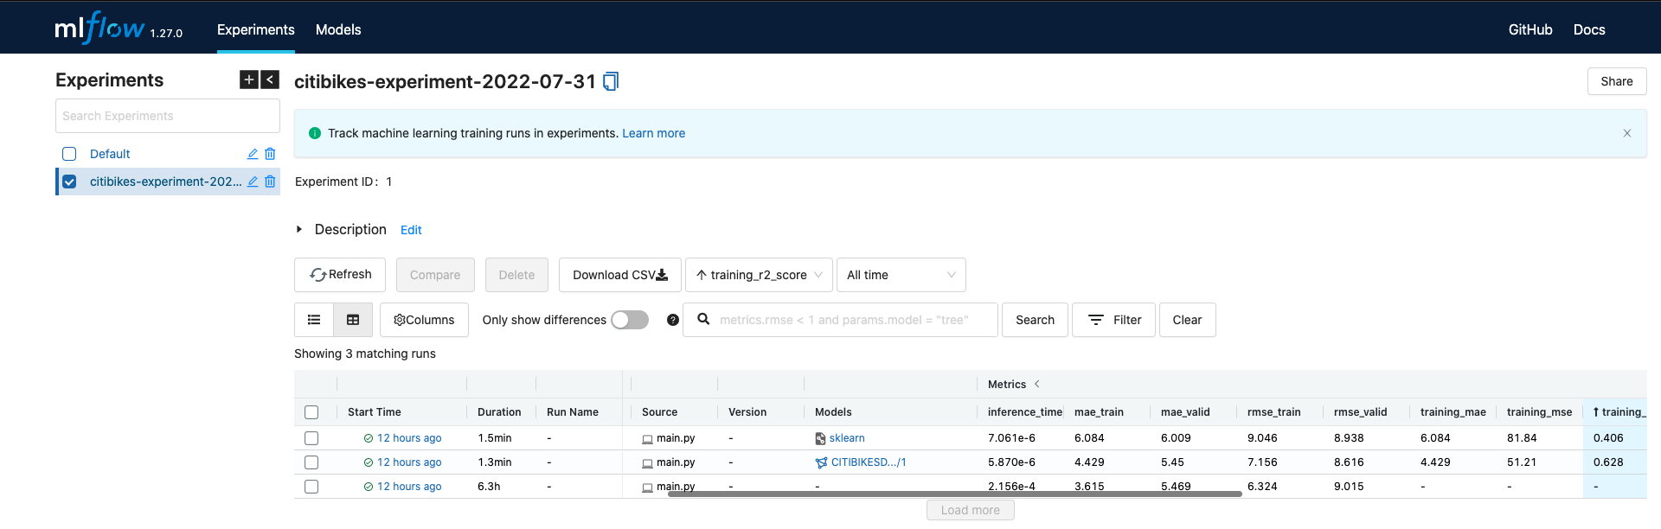Open the Docs link
1661x529 pixels.
1589,29
